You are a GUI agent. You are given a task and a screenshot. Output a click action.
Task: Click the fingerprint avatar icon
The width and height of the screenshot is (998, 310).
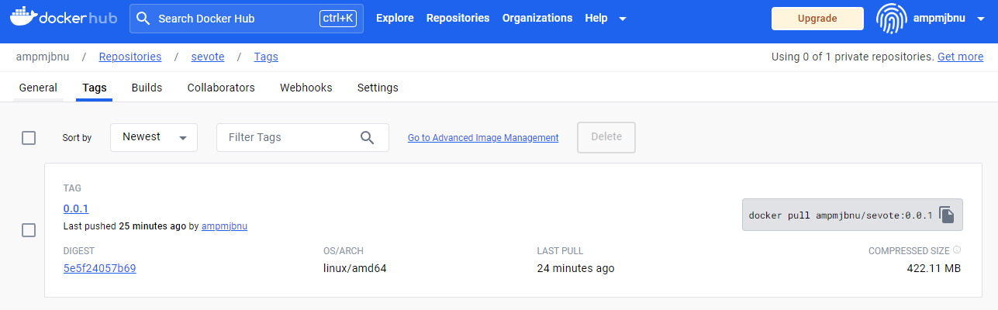click(x=891, y=19)
